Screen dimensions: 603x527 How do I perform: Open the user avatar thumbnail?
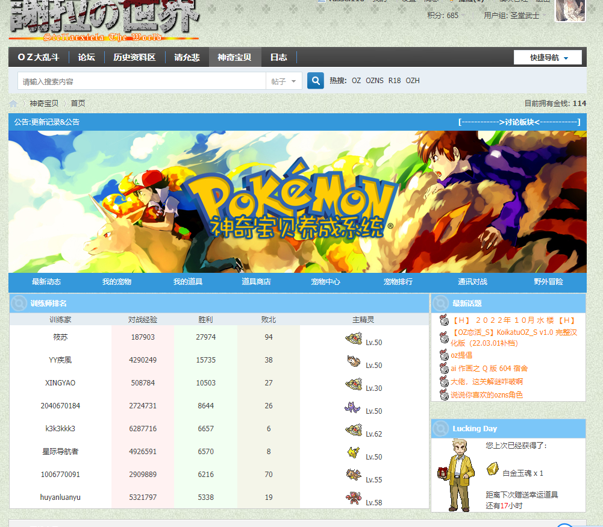[570, 10]
